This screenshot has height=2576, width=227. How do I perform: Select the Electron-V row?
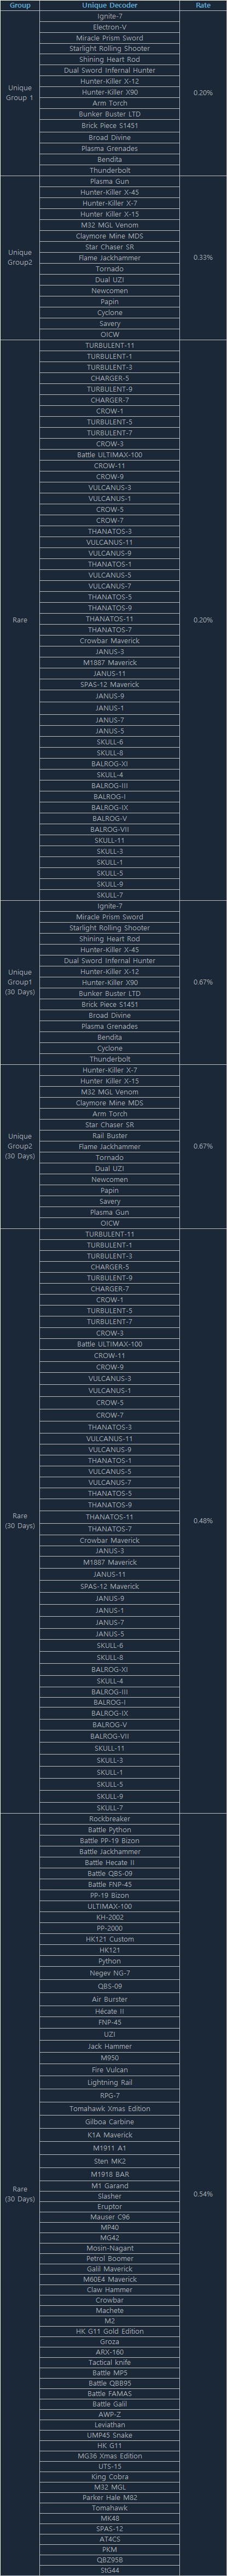click(x=110, y=27)
